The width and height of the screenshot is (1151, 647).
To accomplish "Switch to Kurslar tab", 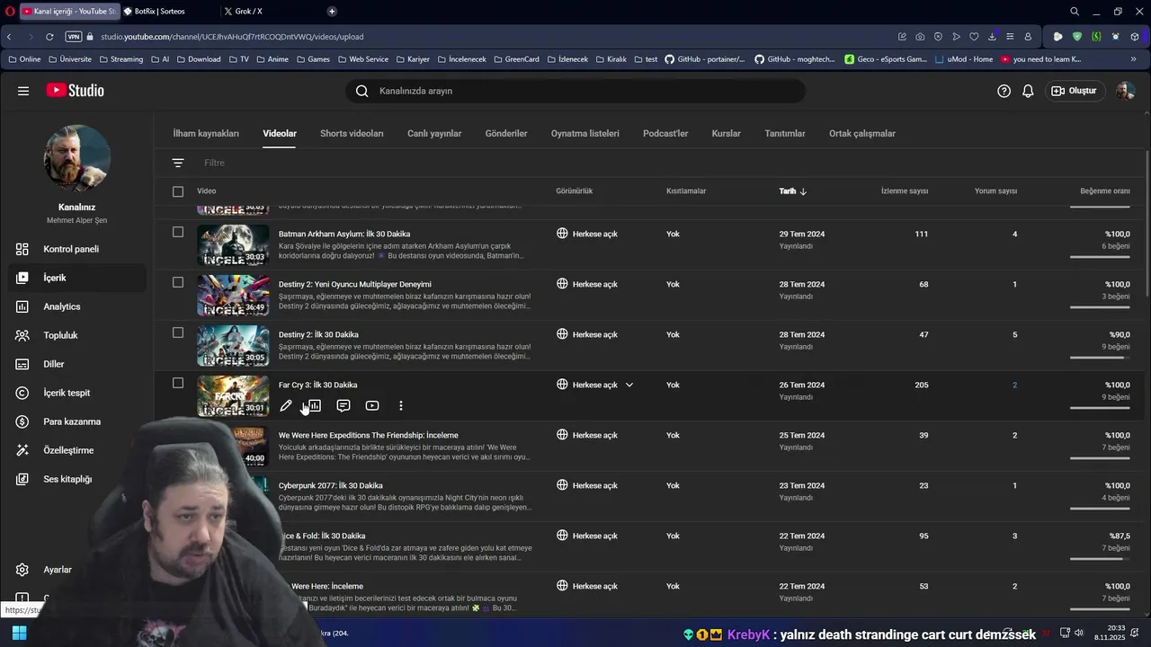I will (727, 133).
